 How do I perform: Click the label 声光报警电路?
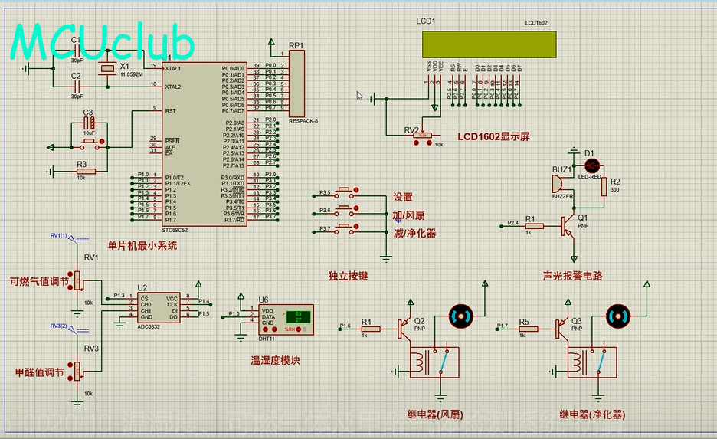click(572, 276)
